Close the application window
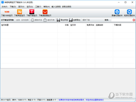The image size is (136, 102). 132,2
